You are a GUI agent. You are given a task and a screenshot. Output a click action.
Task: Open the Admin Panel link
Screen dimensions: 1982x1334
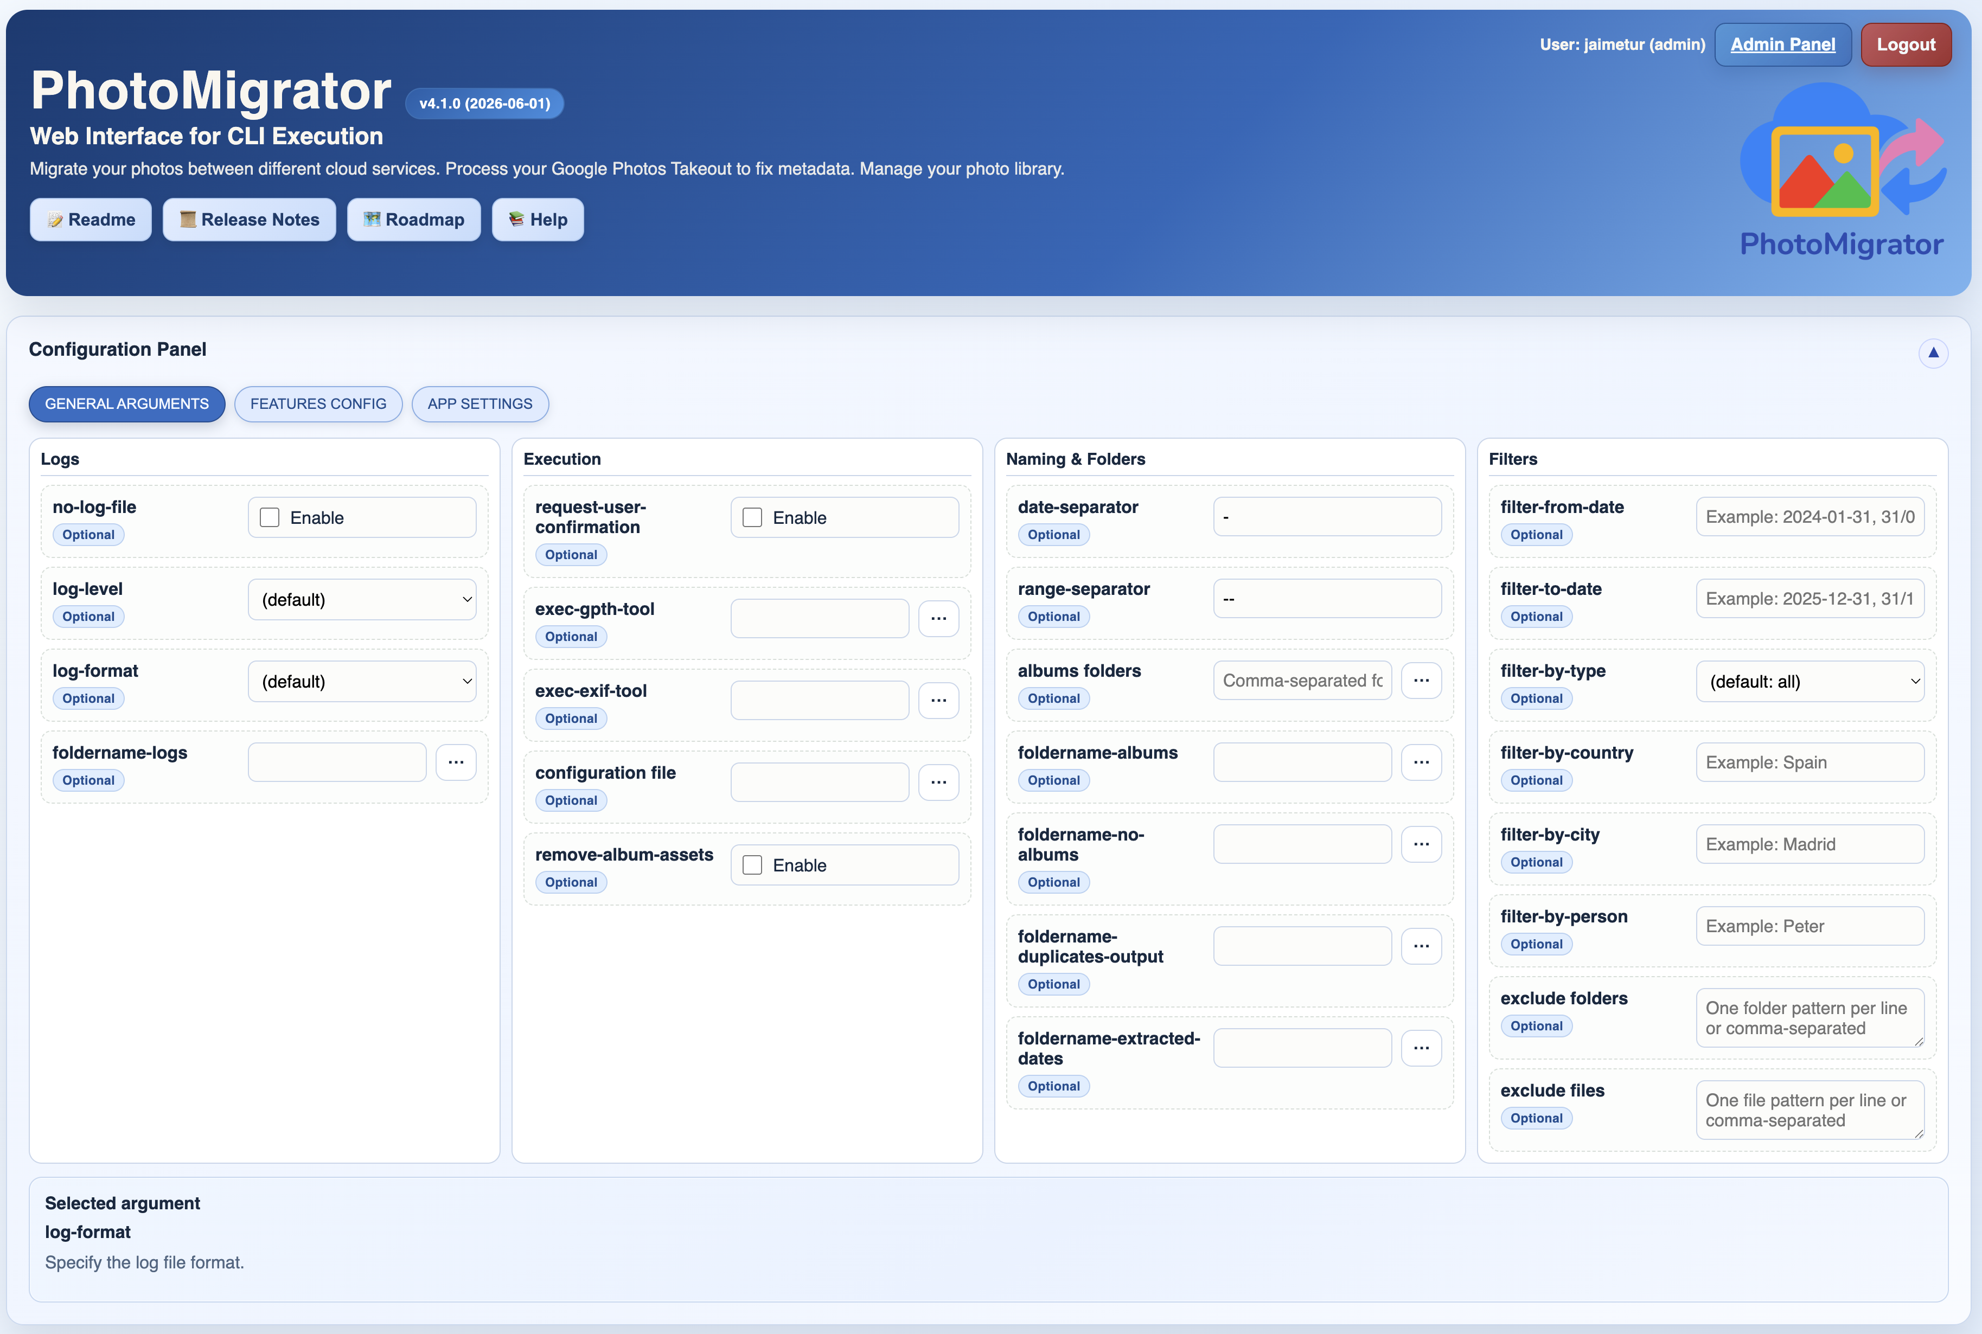pos(1783,44)
